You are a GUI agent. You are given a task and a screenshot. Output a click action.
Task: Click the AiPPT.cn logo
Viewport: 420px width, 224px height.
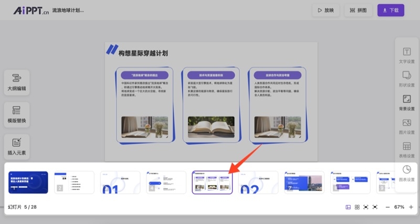coord(31,10)
